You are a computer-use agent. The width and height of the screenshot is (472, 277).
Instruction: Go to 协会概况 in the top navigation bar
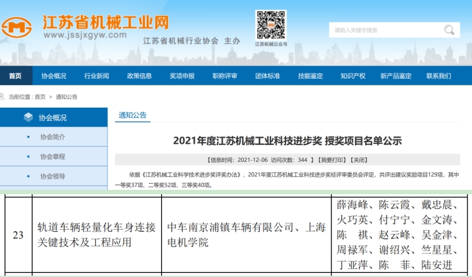coord(54,76)
